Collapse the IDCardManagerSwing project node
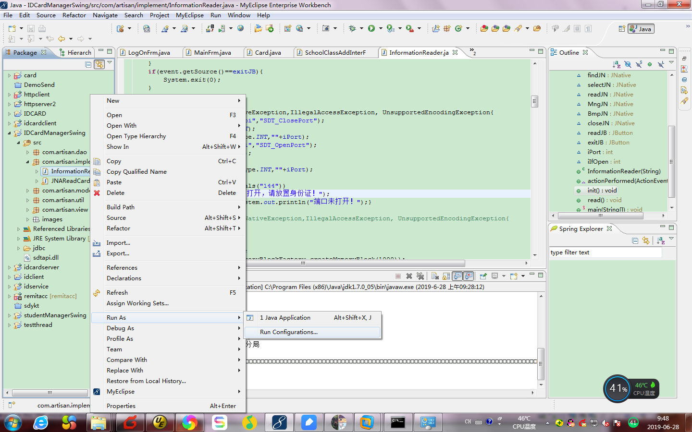This screenshot has width=692, height=432. click(9, 133)
